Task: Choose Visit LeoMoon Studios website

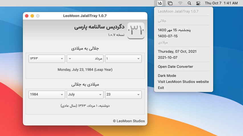Action: pyautogui.click(x=183, y=82)
